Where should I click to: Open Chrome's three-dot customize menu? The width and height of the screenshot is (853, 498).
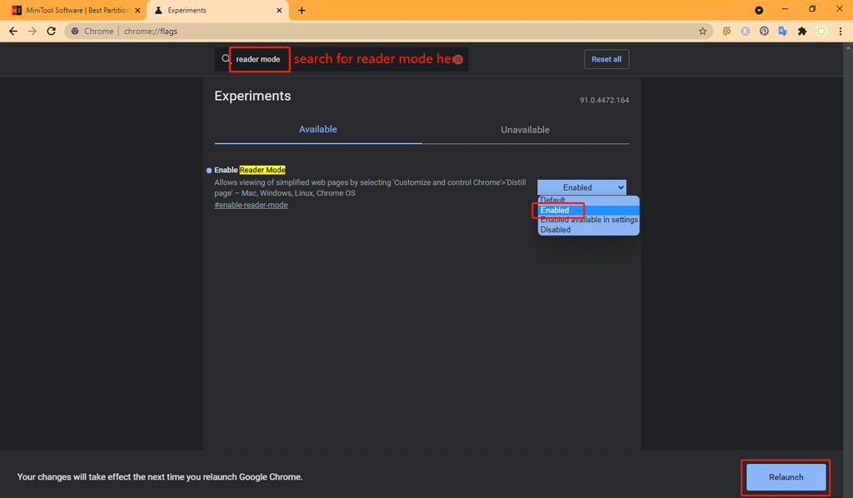pyautogui.click(x=842, y=30)
